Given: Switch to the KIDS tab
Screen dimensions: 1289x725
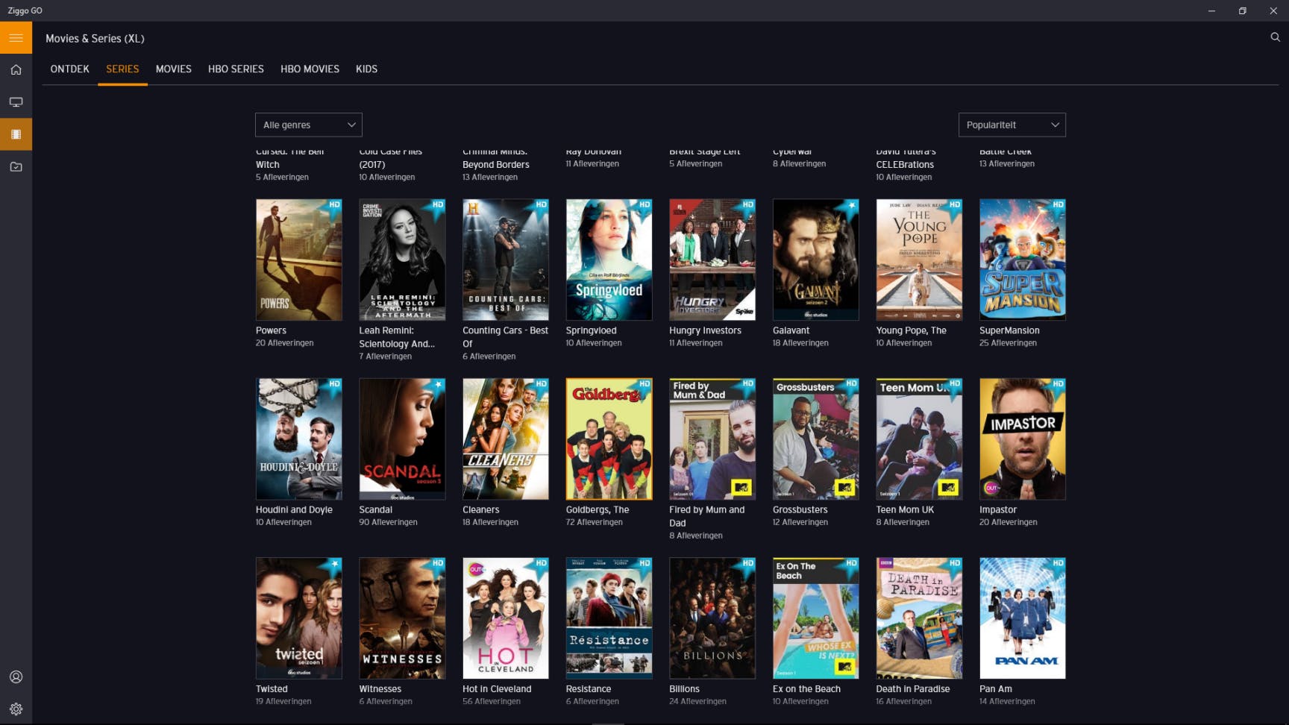Looking at the screenshot, I should tap(366, 69).
